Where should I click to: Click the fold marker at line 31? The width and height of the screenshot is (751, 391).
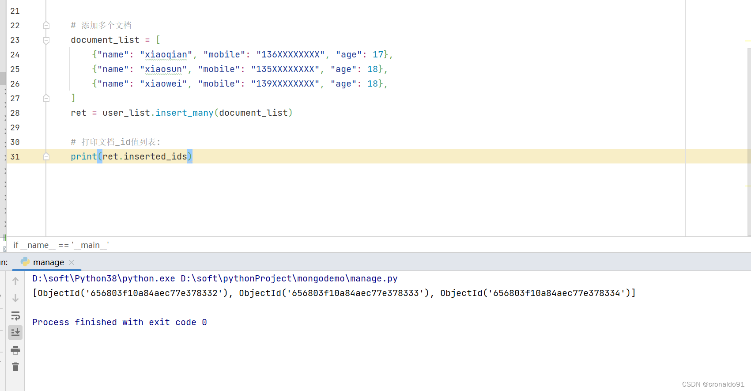coord(46,156)
